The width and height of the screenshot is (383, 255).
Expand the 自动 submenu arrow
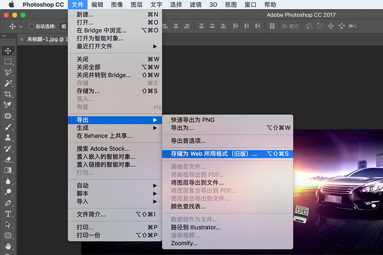(x=156, y=185)
